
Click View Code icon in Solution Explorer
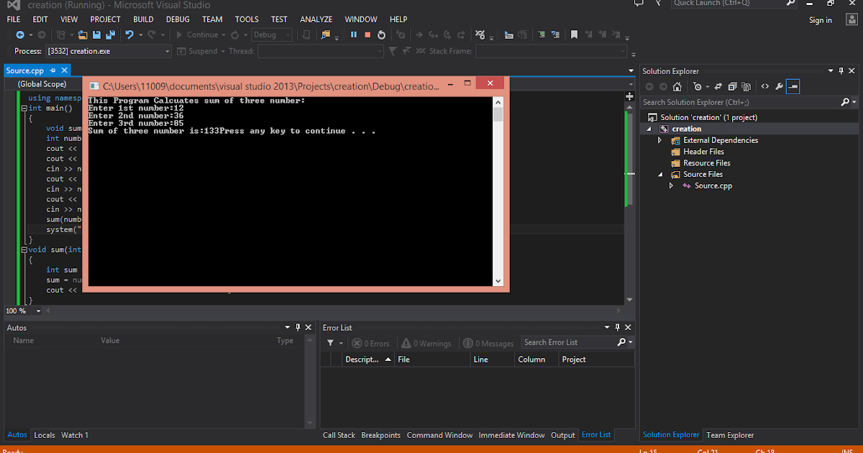pos(764,86)
